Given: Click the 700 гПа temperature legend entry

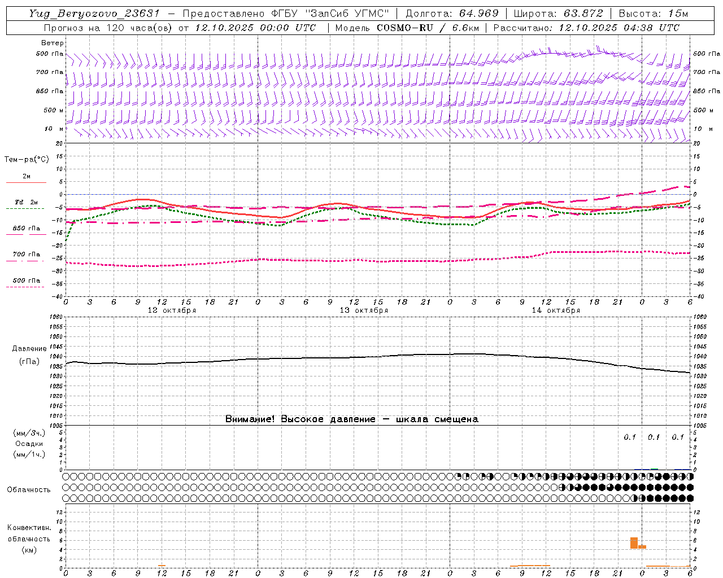Looking at the screenshot, I should (27, 255).
